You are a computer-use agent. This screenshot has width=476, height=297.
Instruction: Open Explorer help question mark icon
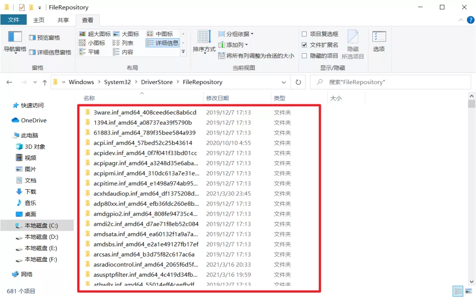pos(470,20)
